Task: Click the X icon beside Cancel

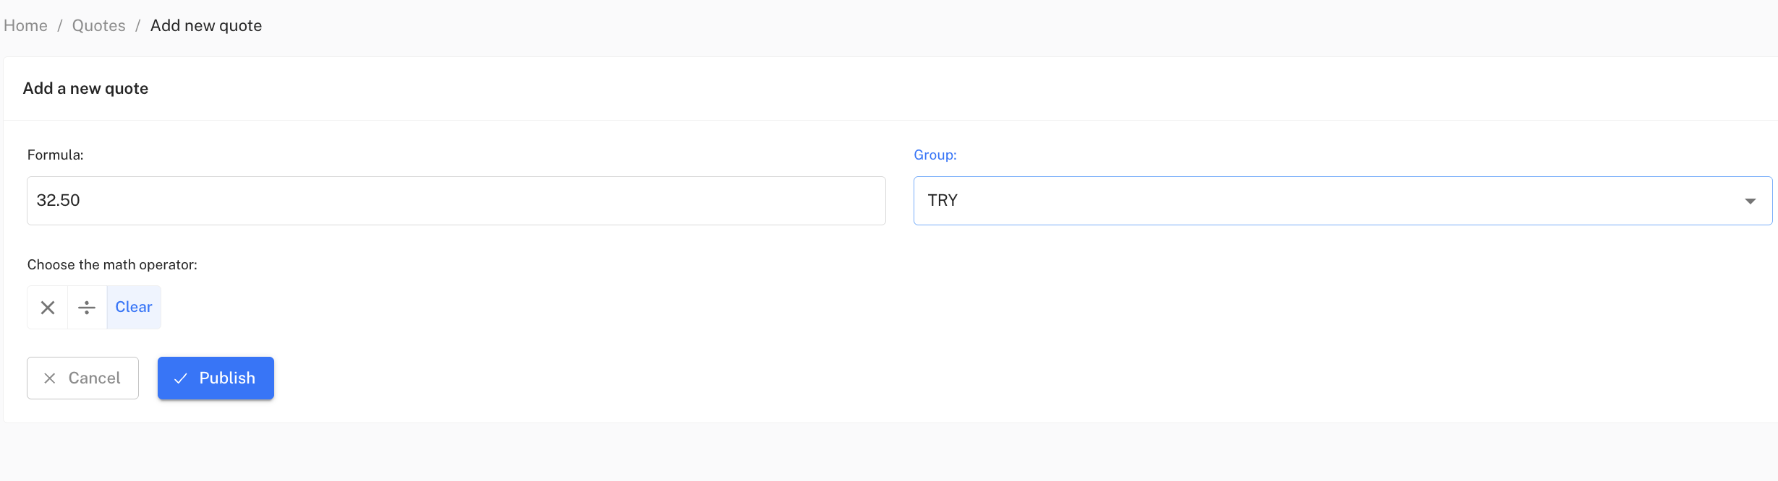Action: [50, 378]
